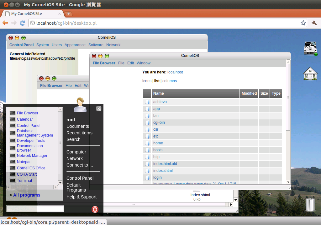Viewport: 321px width, 225px height.
Task: Open Software menu in Control Panel window
Action: (96, 45)
